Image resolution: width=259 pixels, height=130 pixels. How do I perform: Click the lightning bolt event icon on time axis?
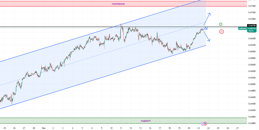203,124
